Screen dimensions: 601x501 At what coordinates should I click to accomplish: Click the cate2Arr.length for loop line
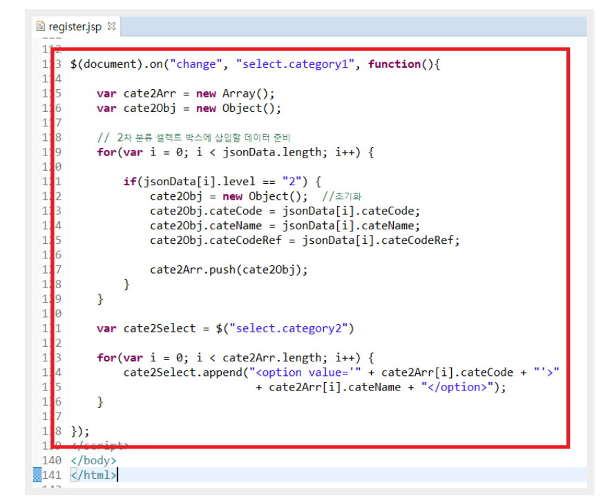click(x=236, y=358)
